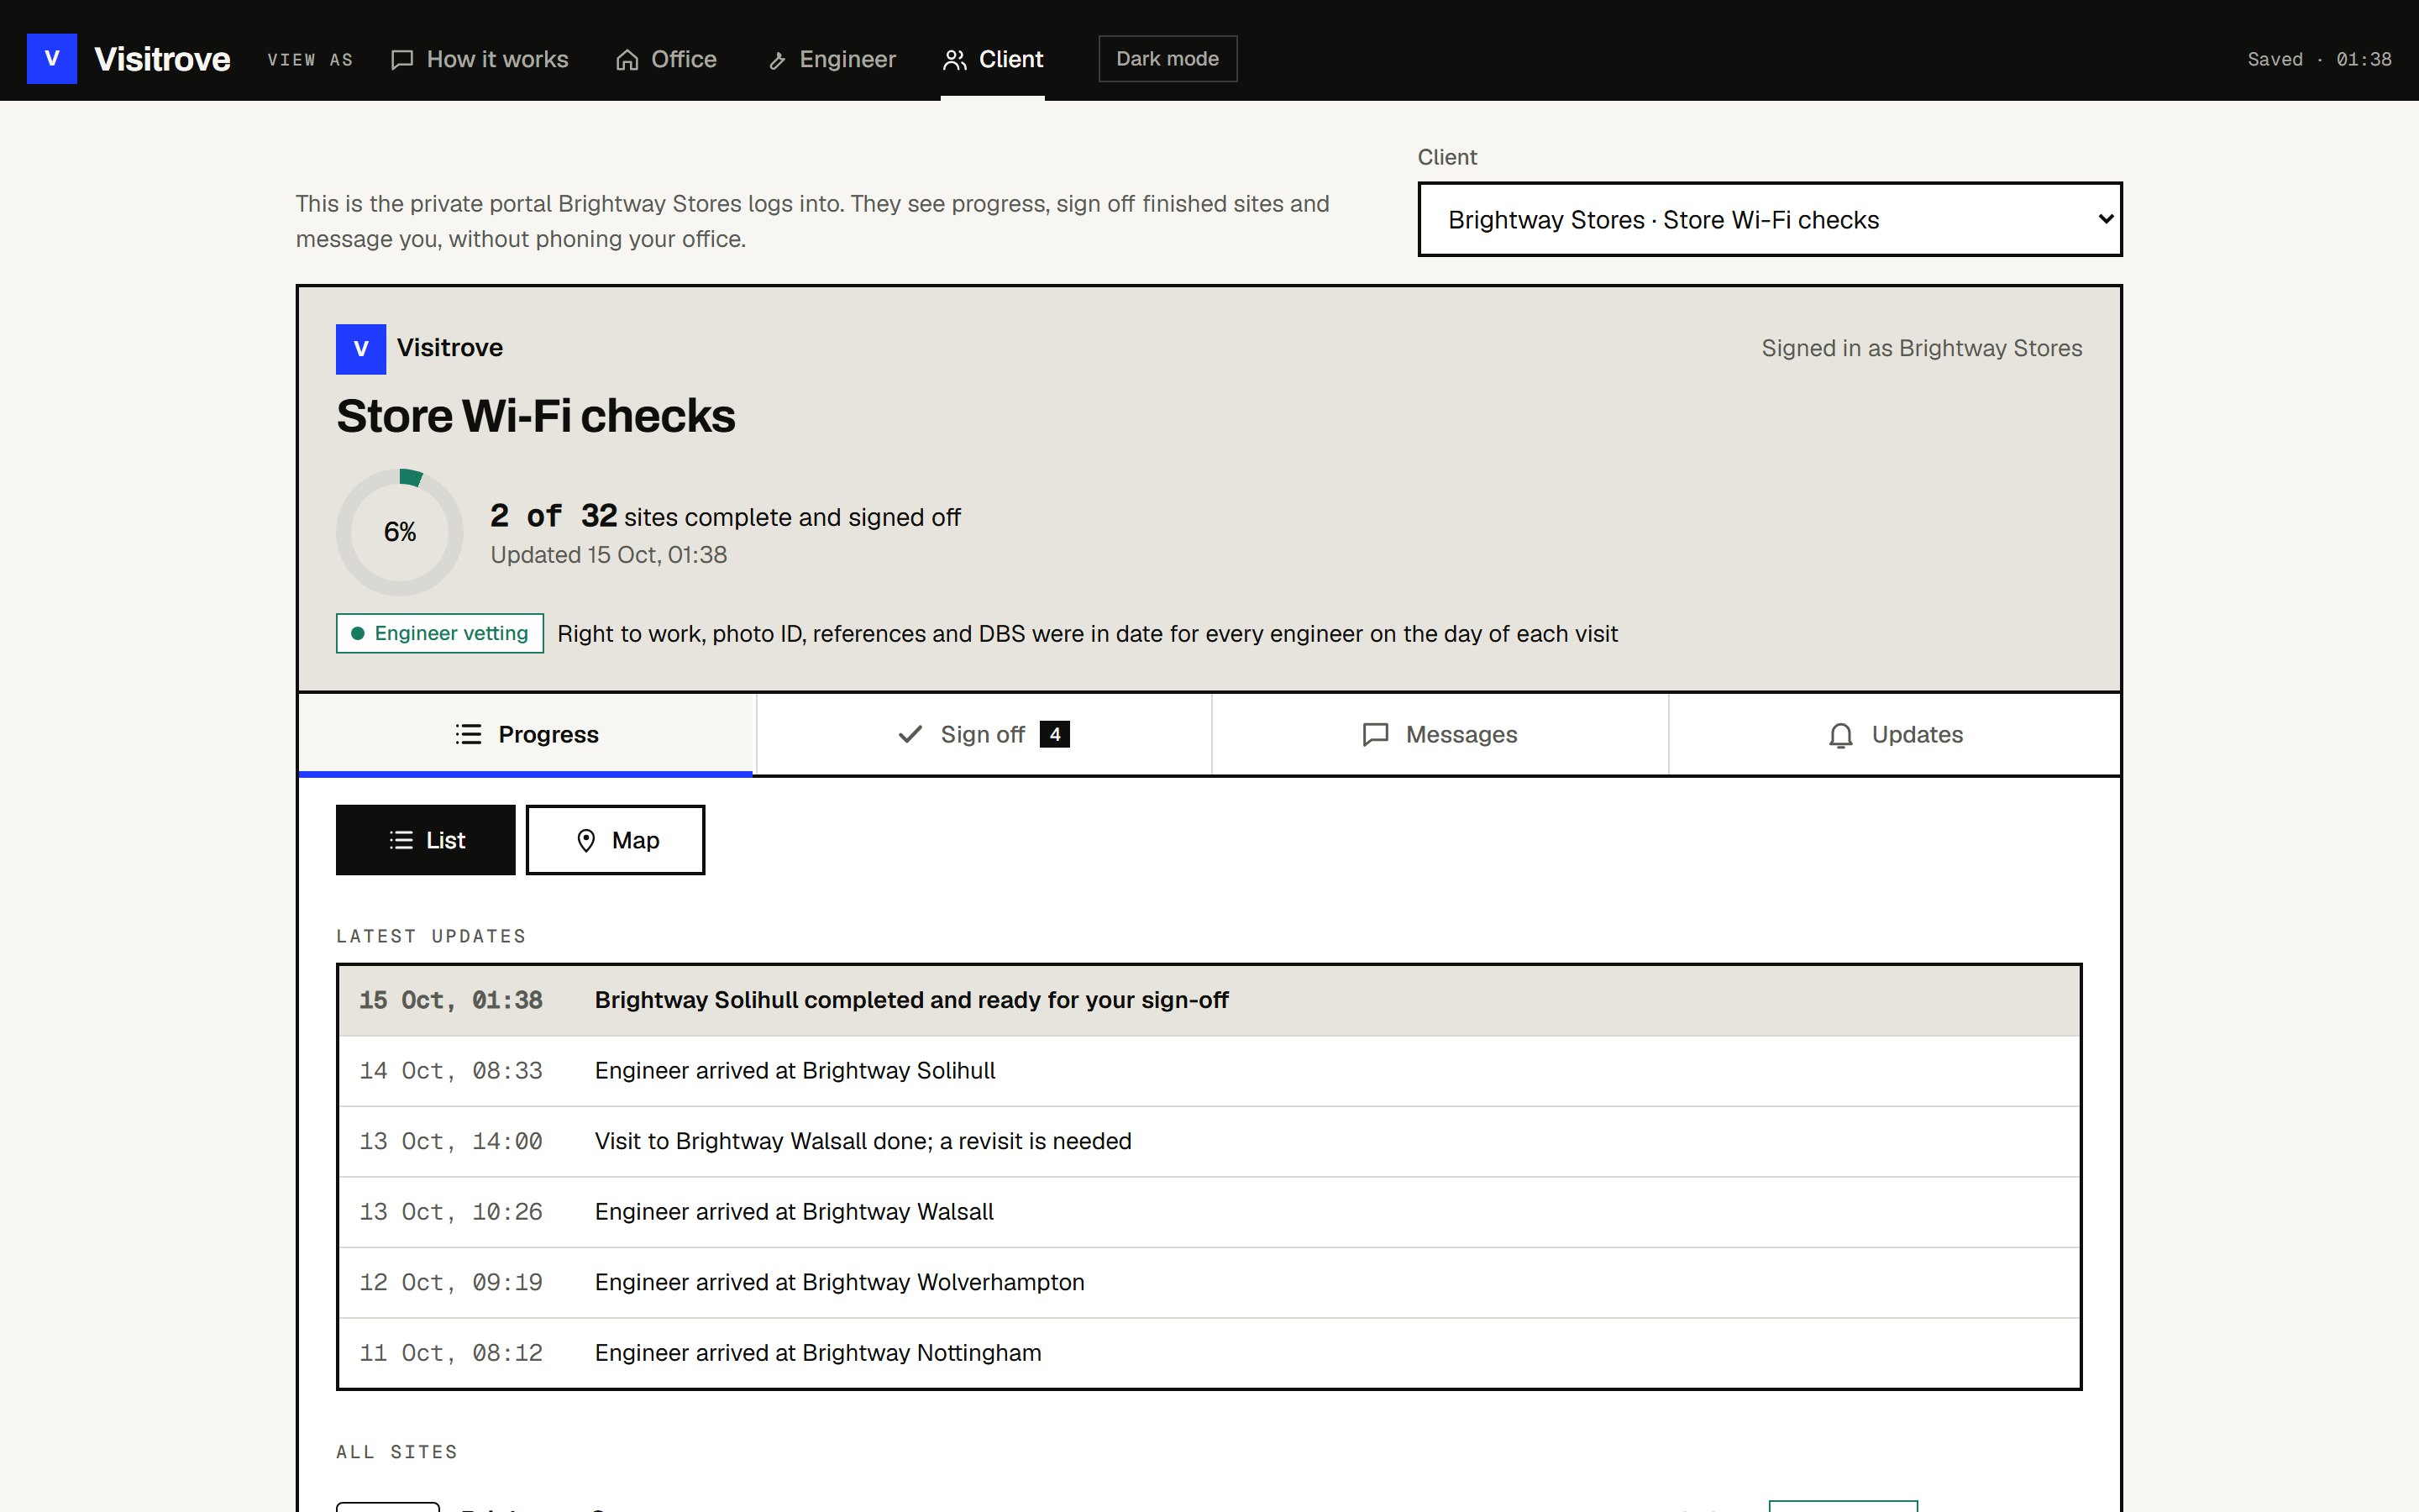Viewport: 2419px width, 1512px height.
Task: Open the How it works view
Action: click(479, 59)
